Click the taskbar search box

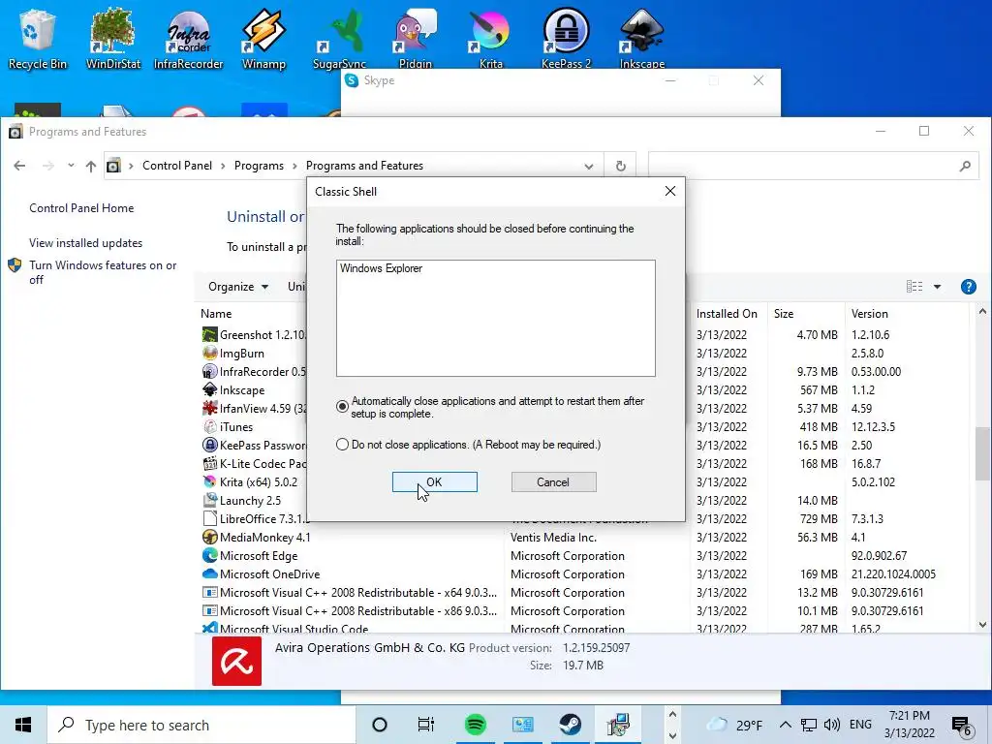click(x=201, y=725)
